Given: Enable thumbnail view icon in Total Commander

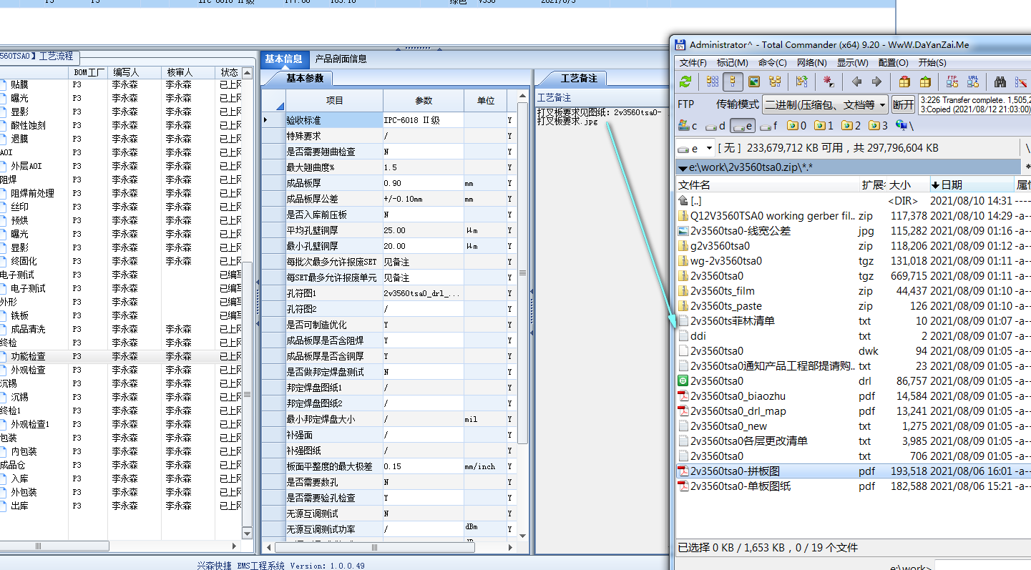Looking at the screenshot, I should click(x=754, y=82).
